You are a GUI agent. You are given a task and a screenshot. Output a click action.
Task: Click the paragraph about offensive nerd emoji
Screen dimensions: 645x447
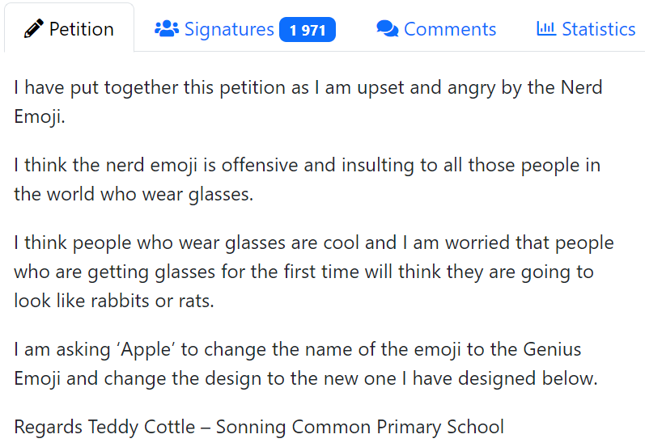tap(308, 179)
